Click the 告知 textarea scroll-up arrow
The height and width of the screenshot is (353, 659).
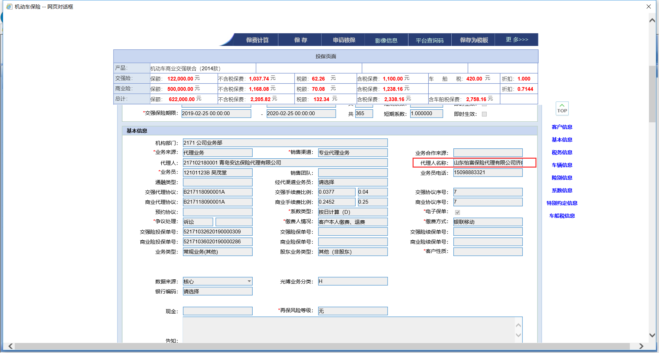518,325
